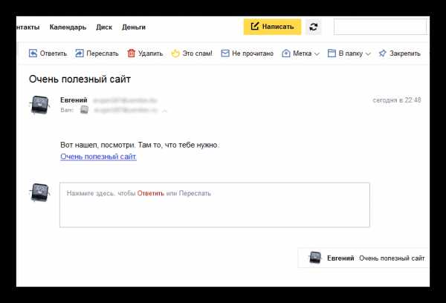Click the message body text Вот нашел

tap(140, 145)
